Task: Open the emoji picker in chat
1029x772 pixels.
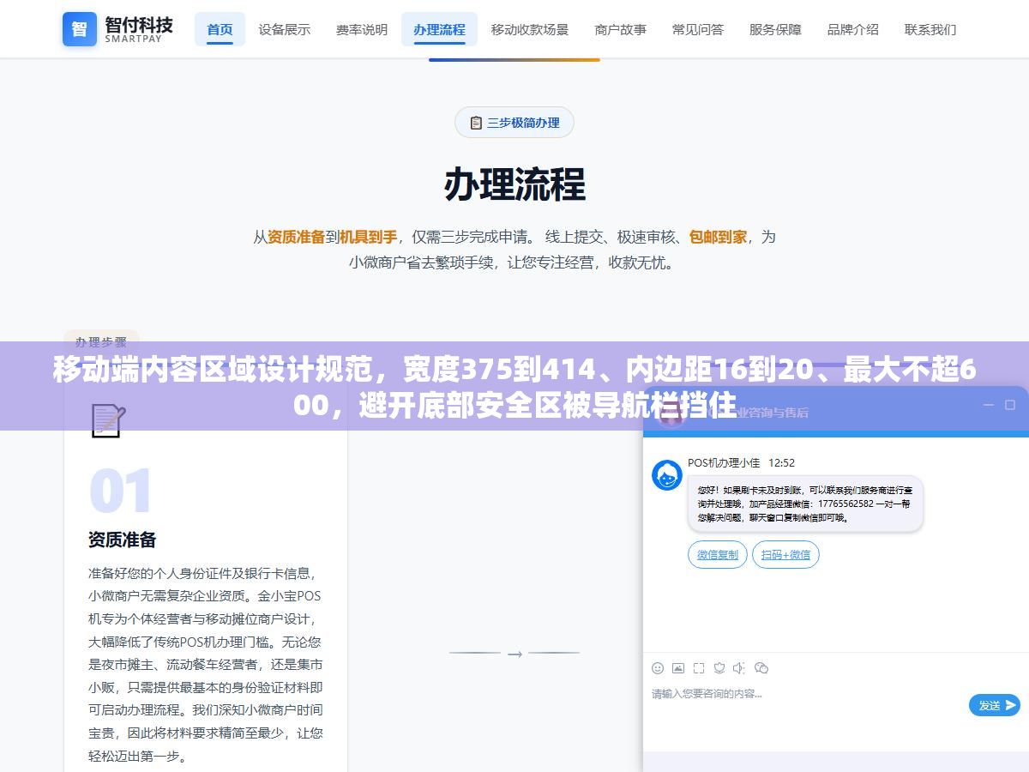Action: click(658, 668)
